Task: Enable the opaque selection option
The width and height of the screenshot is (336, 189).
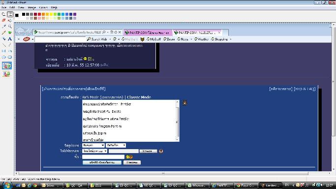Action: point(7,65)
